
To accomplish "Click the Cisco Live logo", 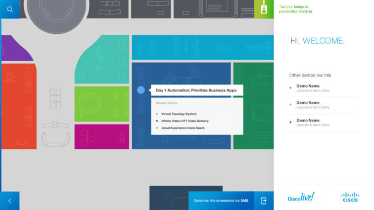I will (x=301, y=198).
